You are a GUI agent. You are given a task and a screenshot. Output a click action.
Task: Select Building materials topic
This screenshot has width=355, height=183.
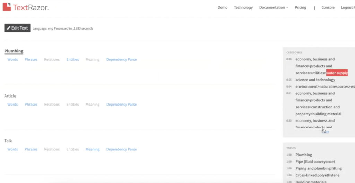click(x=311, y=181)
